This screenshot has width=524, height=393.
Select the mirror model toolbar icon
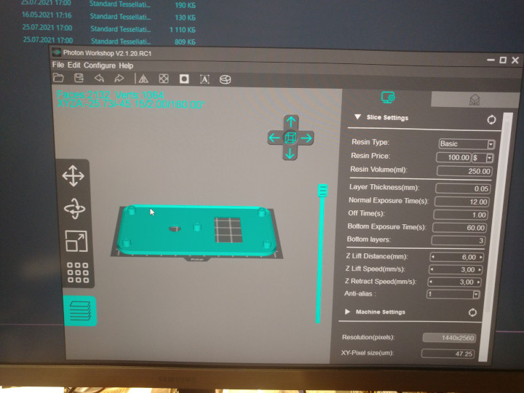point(143,79)
